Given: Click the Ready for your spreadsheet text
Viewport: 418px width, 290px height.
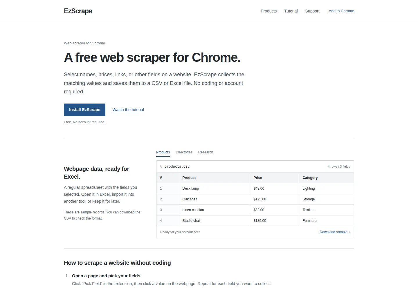Looking at the screenshot, I should [180, 232].
